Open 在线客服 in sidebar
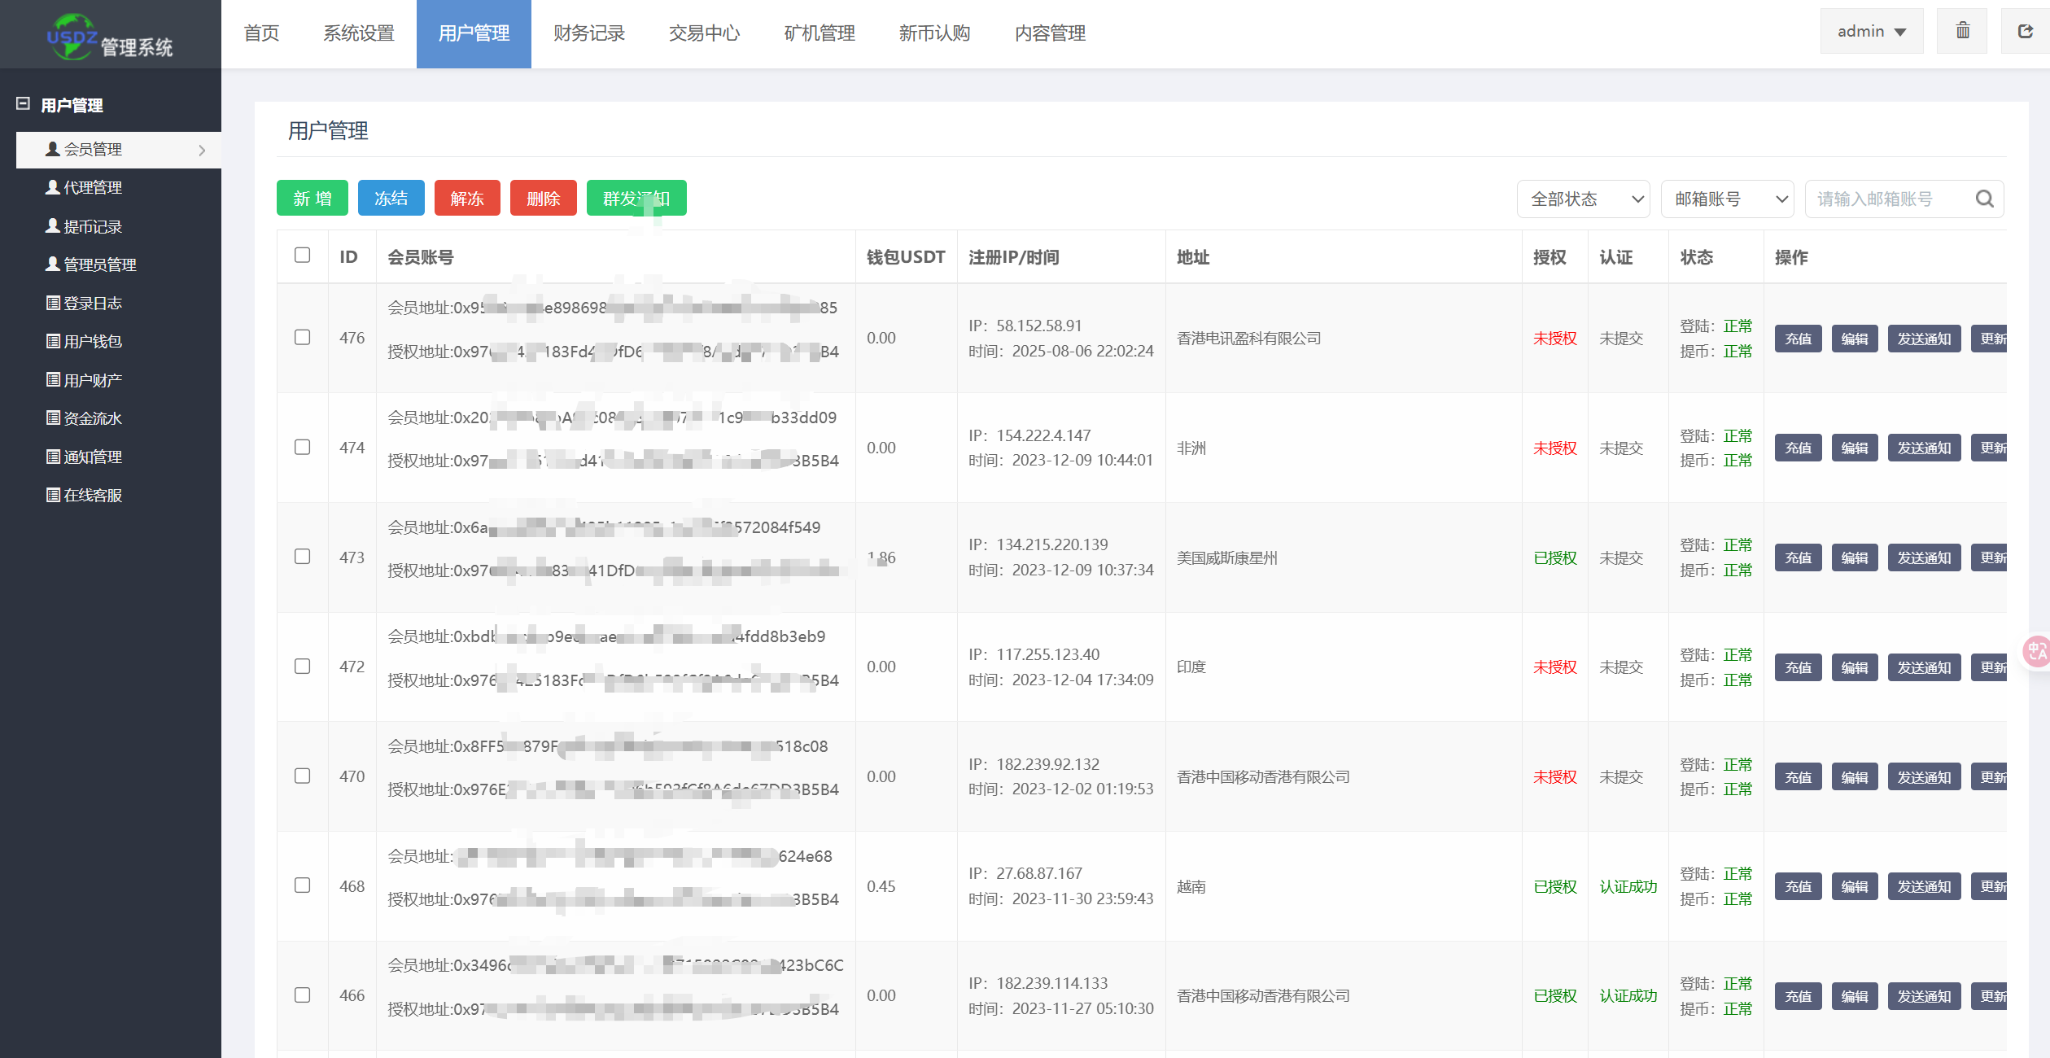The width and height of the screenshot is (2050, 1058). [x=92, y=495]
